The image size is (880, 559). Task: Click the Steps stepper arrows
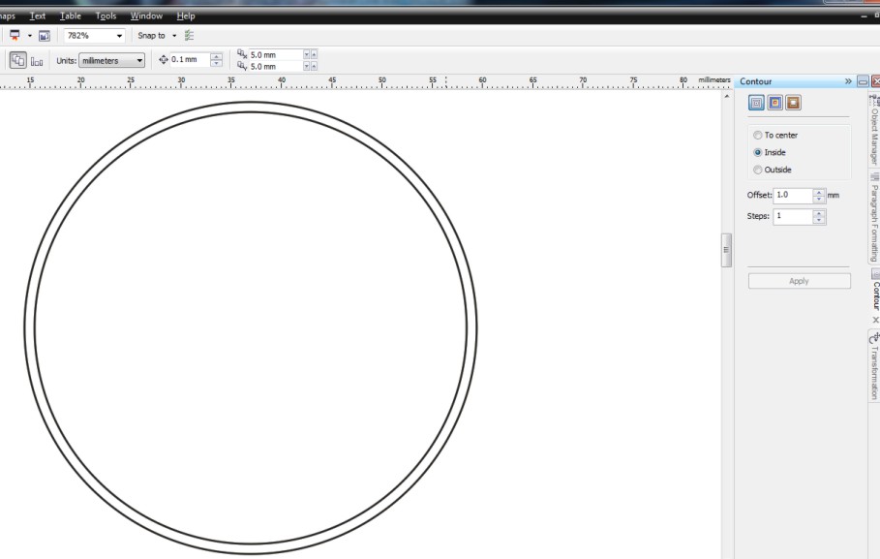819,217
